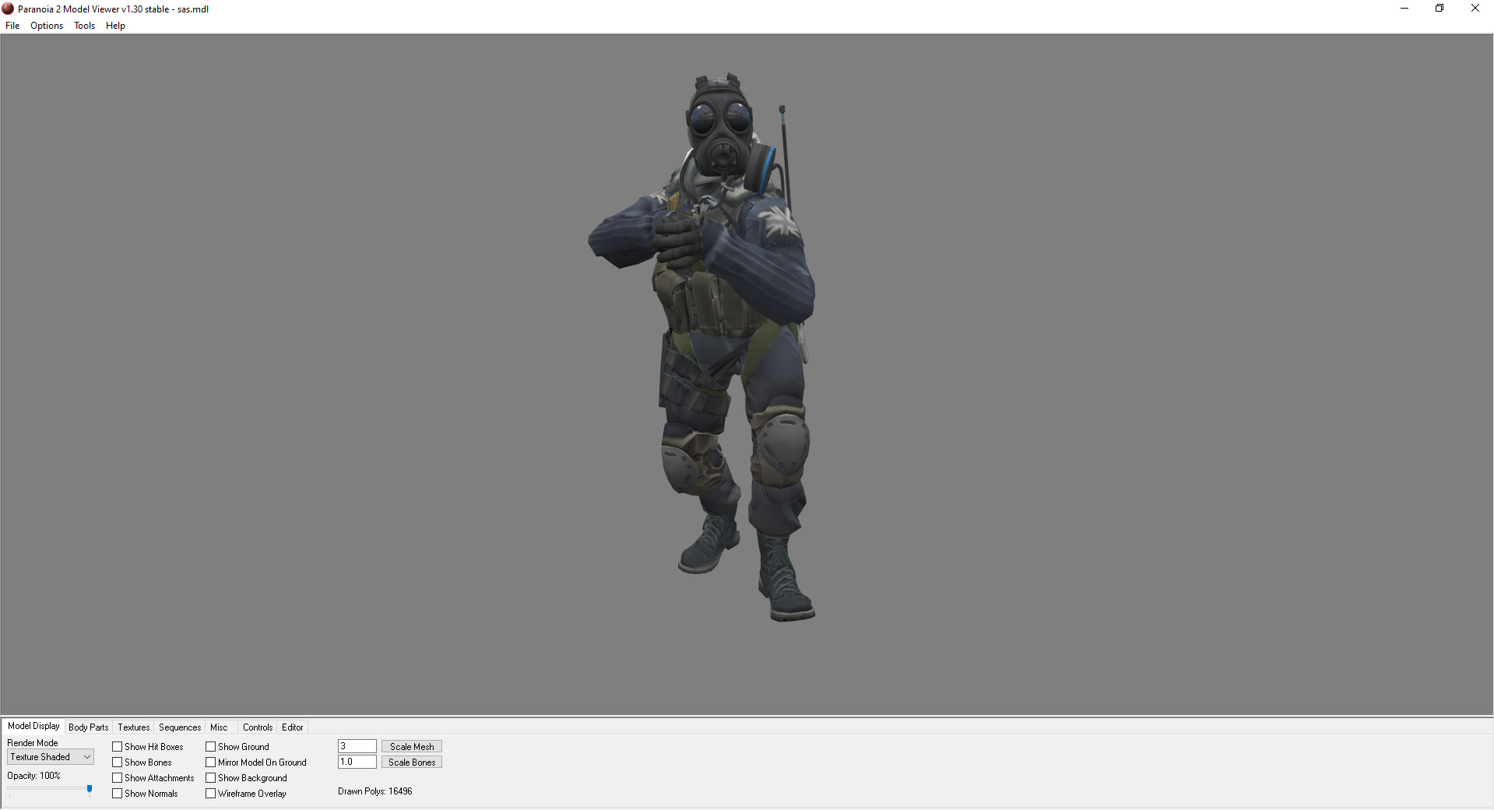Check the Show Ground box
The width and height of the screenshot is (1494, 810).
tap(211, 747)
